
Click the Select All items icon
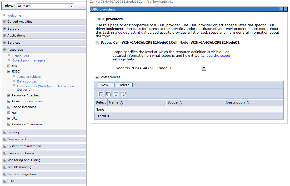coord(101,94)
